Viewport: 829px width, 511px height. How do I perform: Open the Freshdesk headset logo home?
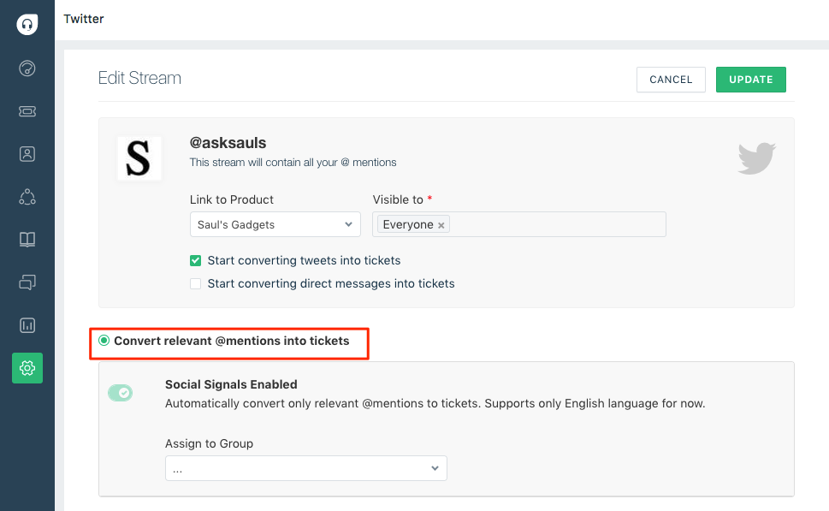click(27, 24)
